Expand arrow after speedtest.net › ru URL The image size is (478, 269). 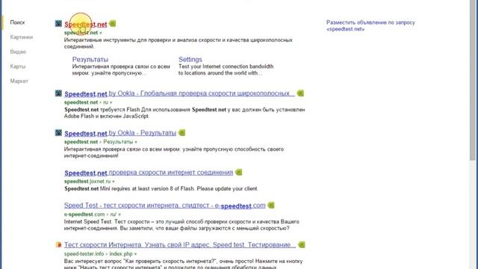111,102
